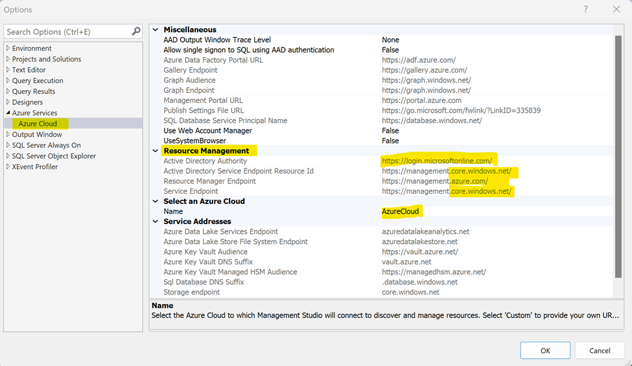Select Query Results tree item
Viewport: 632px width, 366px height.
34,91
